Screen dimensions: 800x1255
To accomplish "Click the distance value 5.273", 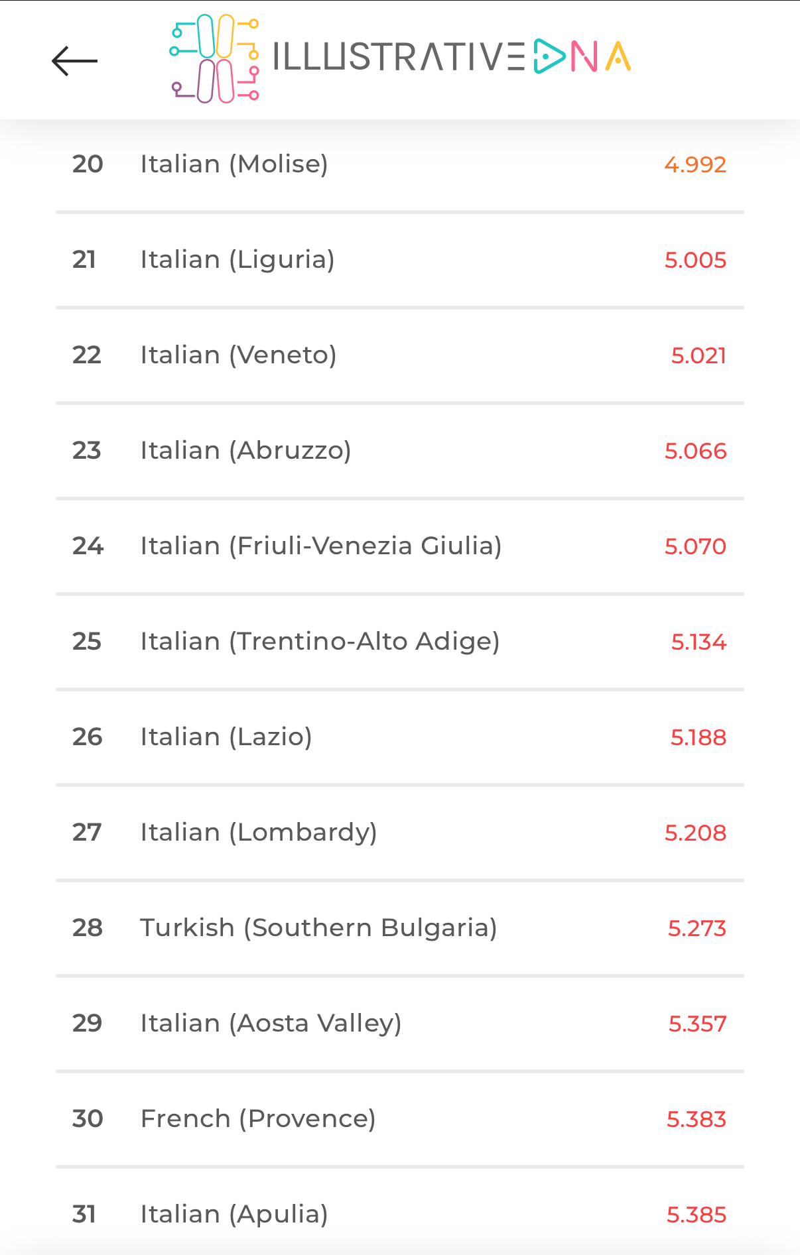I will (x=697, y=928).
